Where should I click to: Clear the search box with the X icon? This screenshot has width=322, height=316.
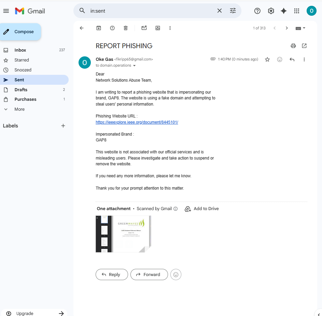(220, 11)
